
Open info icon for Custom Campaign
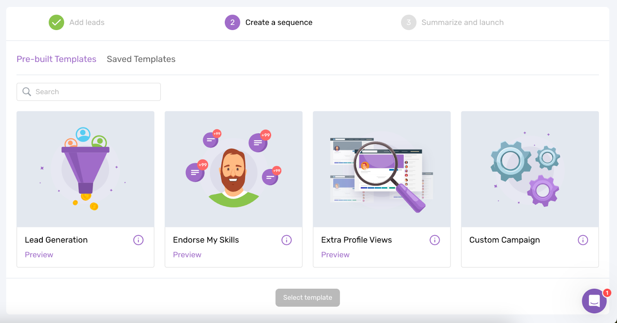click(x=583, y=240)
